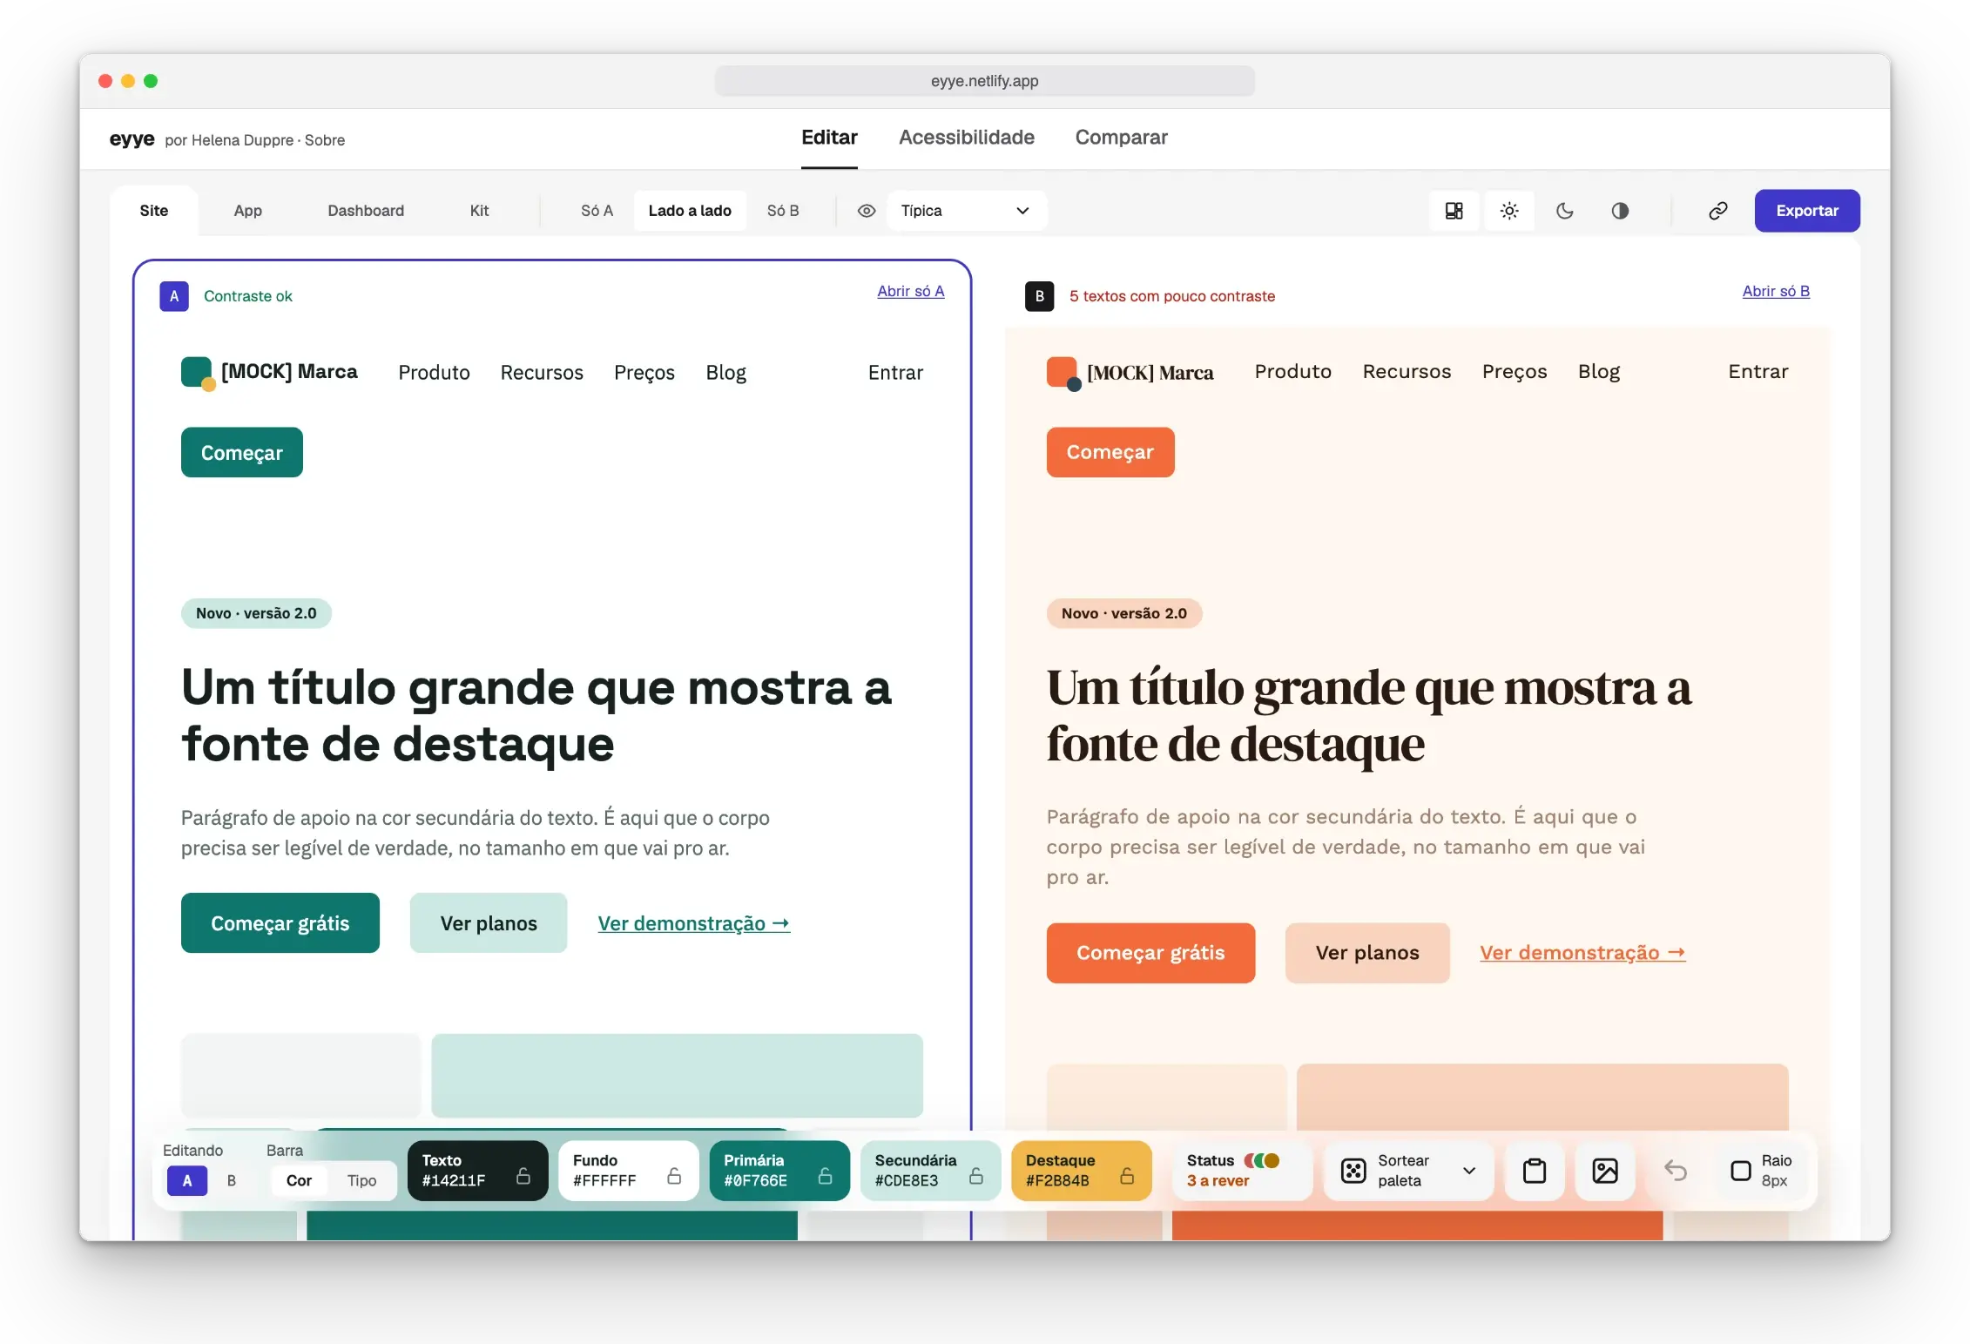The width and height of the screenshot is (1970, 1344).
Task: Click Ver demonstração link in preview B
Action: (x=1582, y=953)
